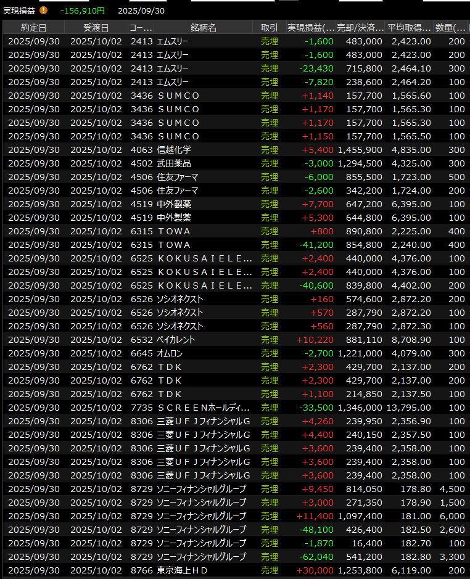Screen dimensions: 470x579
Task: Sort by the 実現損益 column header
Action: pyautogui.click(x=311, y=28)
